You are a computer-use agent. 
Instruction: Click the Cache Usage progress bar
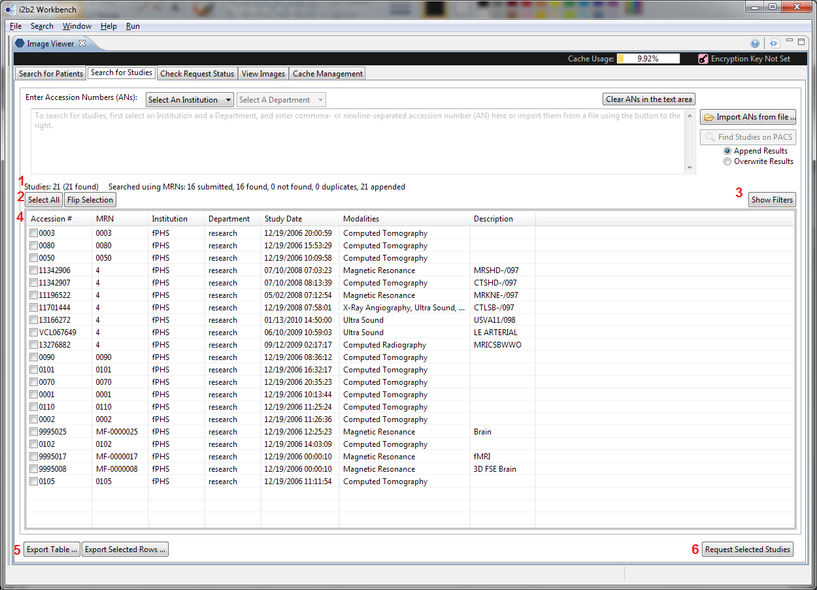[x=648, y=59]
